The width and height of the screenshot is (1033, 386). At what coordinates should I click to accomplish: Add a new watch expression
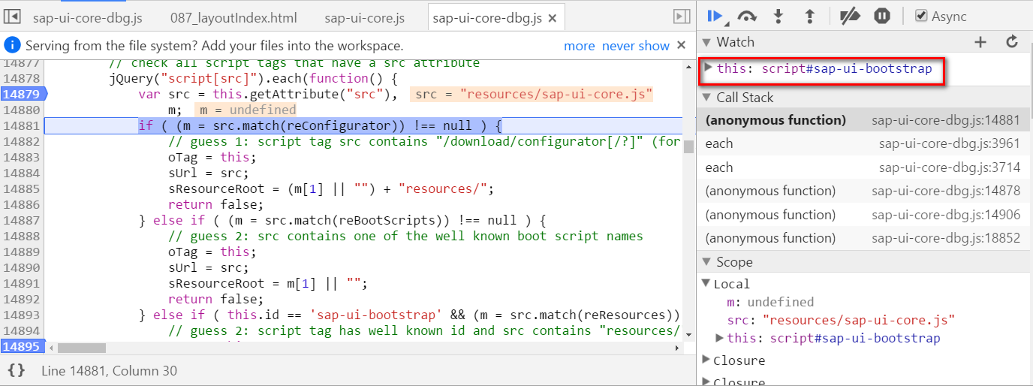point(980,42)
